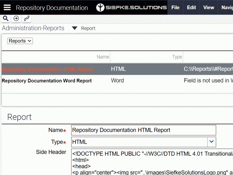Screen dimensions: 233x175
Task: Click the Word type cell
Action: [x=117, y=81]
